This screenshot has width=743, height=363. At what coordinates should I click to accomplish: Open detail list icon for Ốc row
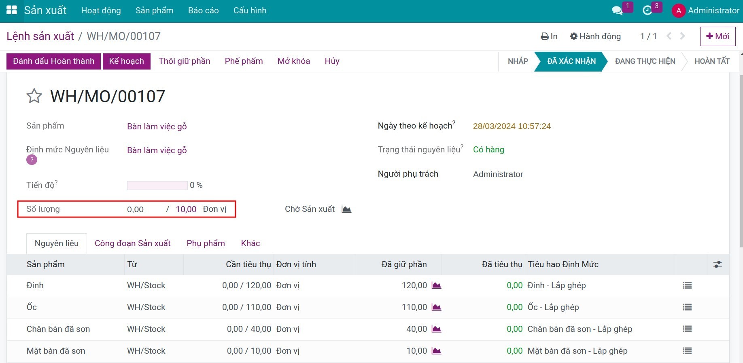(687, 307)
